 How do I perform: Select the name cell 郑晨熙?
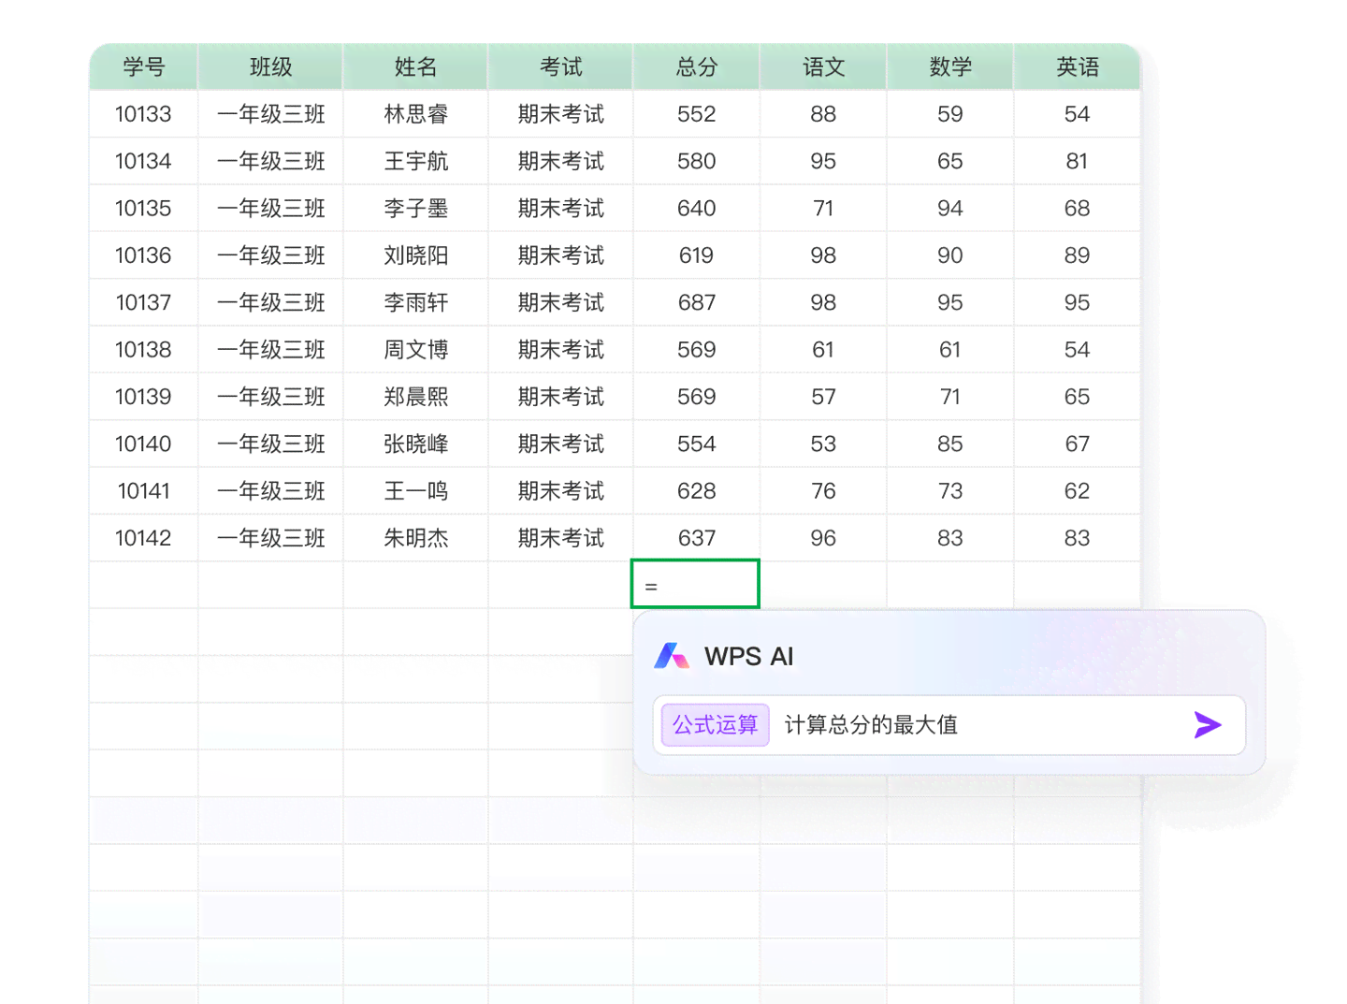pyautogui.click(x=415, y=397)
